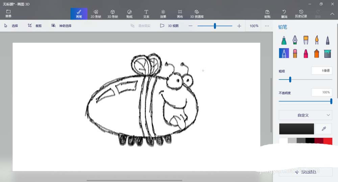The image size is (338, 182).
Task: Toggle the 3D 视图 view
Action: (x=169, y=26)
